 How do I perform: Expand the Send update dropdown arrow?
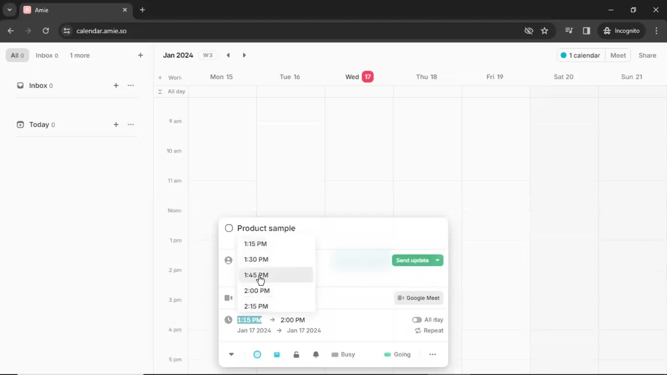tap(437, 260)
